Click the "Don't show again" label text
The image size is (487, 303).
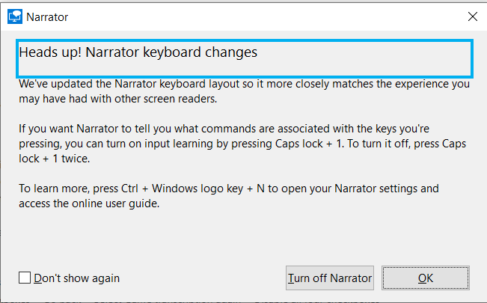point(77,278)
